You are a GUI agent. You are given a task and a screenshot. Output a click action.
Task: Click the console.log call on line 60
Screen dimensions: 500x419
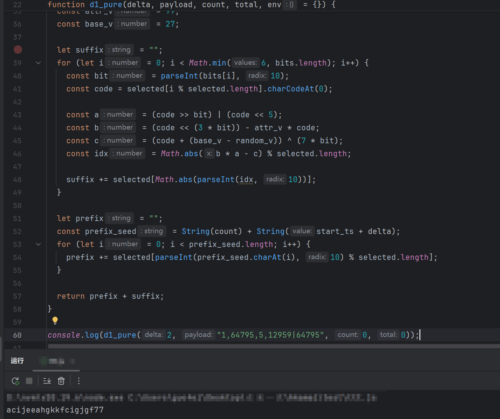tap(73, 335)
